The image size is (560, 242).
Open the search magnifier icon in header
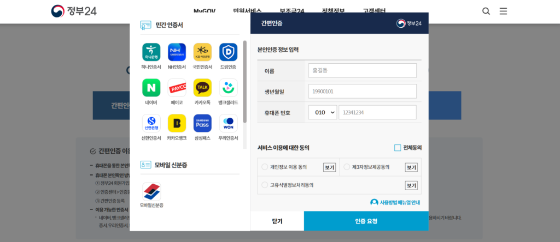pyautogui.click(x=486, y=11)
